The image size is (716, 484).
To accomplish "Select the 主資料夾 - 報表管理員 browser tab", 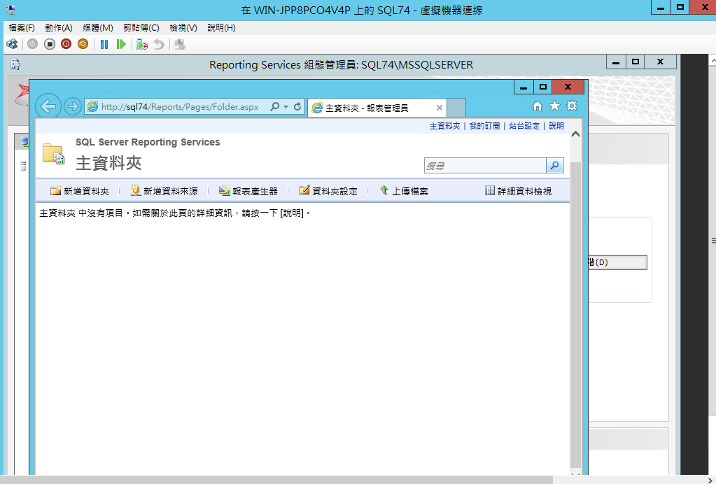I will (377, 108).
